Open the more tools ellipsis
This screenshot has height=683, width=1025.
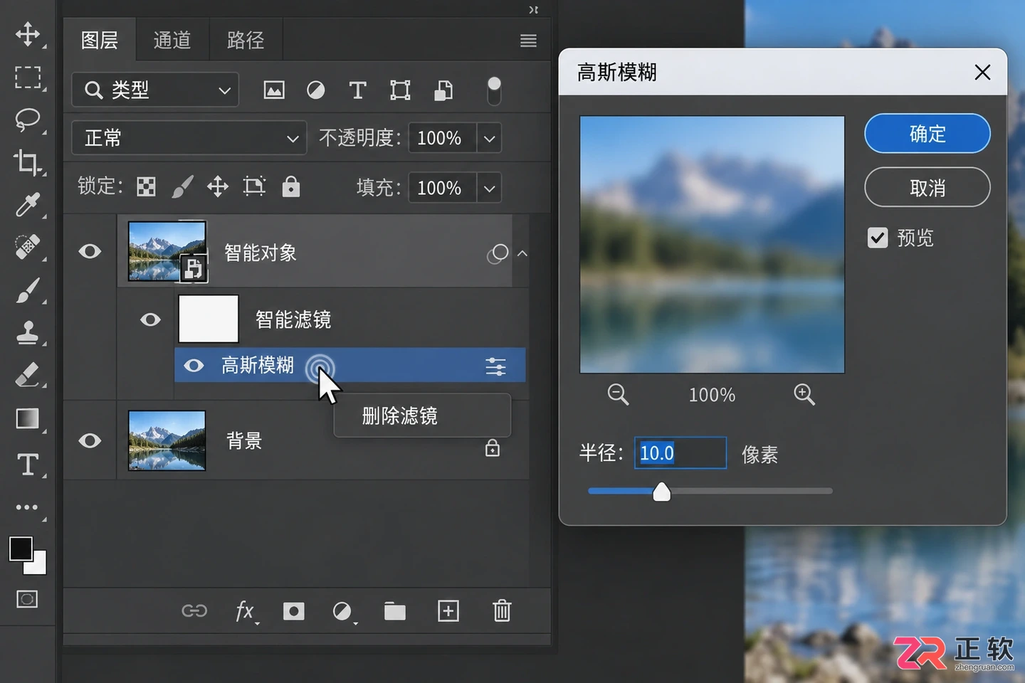[x=27, y=507]
